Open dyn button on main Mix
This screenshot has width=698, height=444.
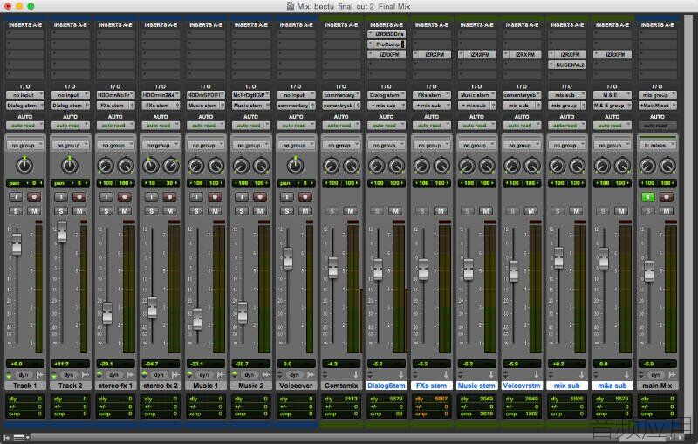click(656, 375)
